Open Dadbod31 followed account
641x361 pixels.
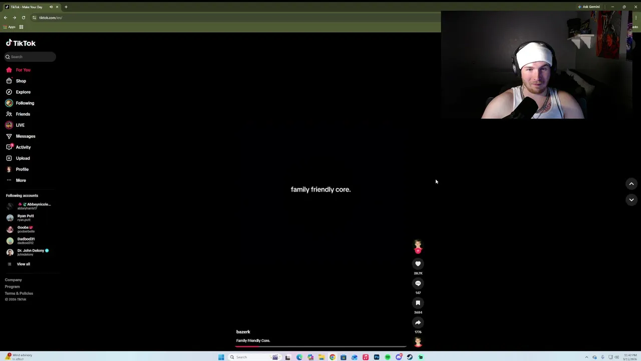pyautogui.click(x=21, y=241)
